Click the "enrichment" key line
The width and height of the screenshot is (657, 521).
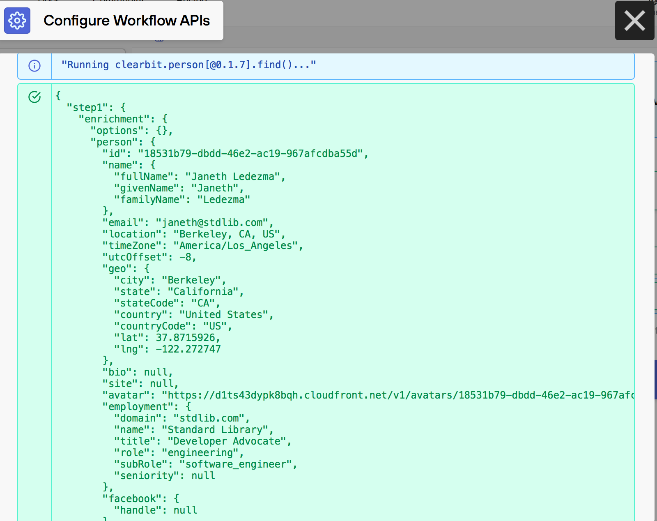tap(123, 119)
